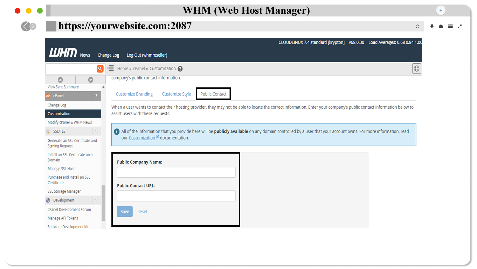Open Change Log in WHM header
477x269 pixels.
pos(108,55)
